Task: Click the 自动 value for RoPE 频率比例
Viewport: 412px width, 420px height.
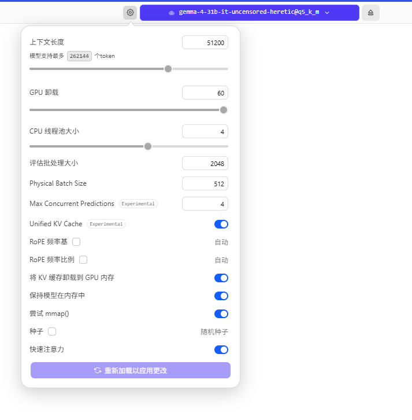Action: click(221, 260)
